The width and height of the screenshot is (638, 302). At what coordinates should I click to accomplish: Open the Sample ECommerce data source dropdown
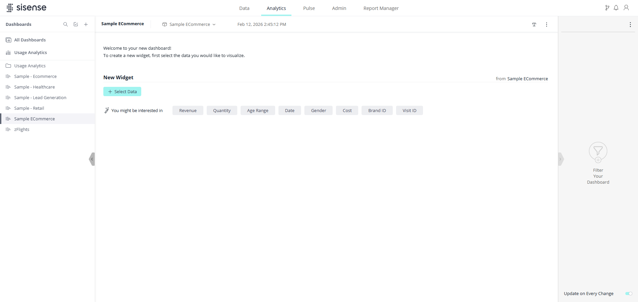[189, 25]
